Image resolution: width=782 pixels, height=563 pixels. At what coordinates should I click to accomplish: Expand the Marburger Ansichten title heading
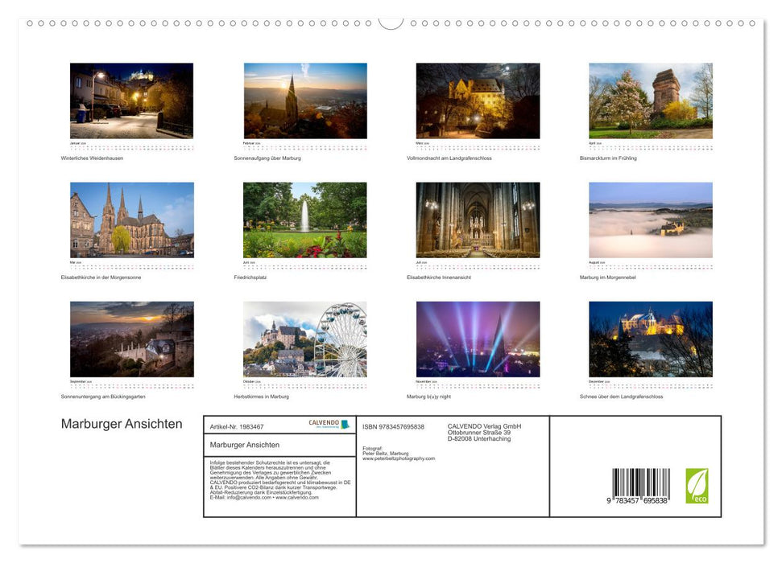coord(122,424)
